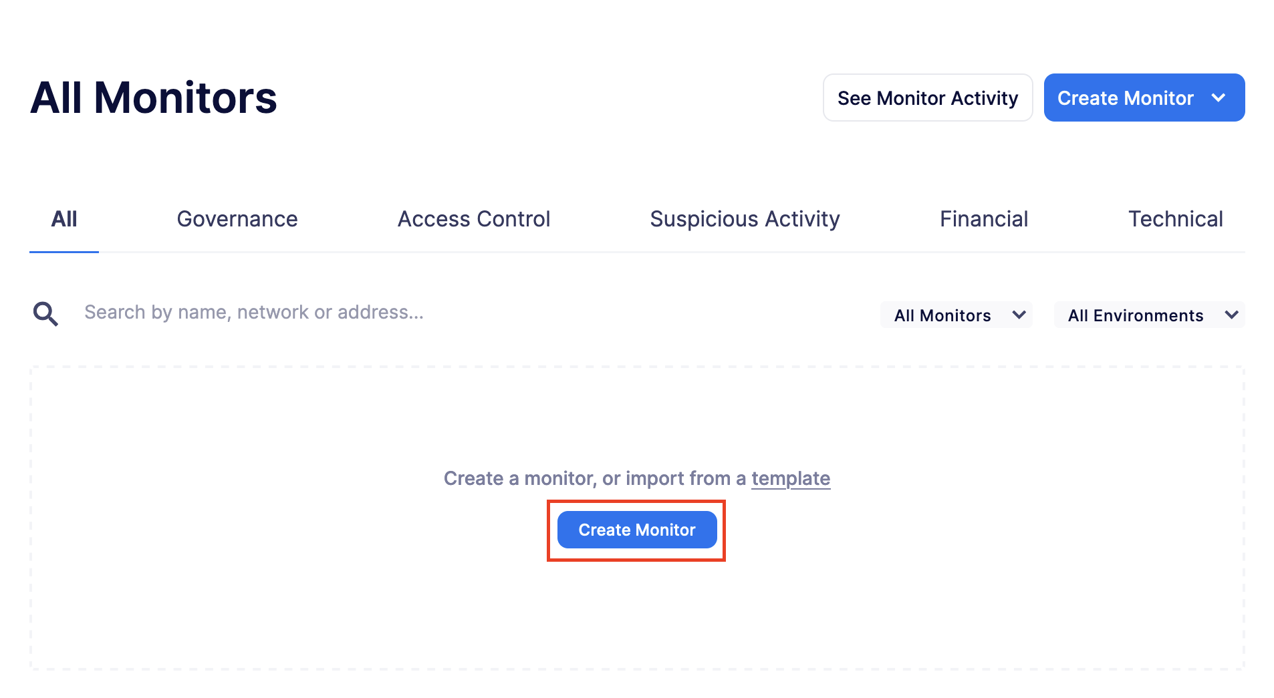Click the top-right Create Monitor button
The width and height of the screenshot is (1274, 698).
pyautogui.click(x=1126, y=98)
